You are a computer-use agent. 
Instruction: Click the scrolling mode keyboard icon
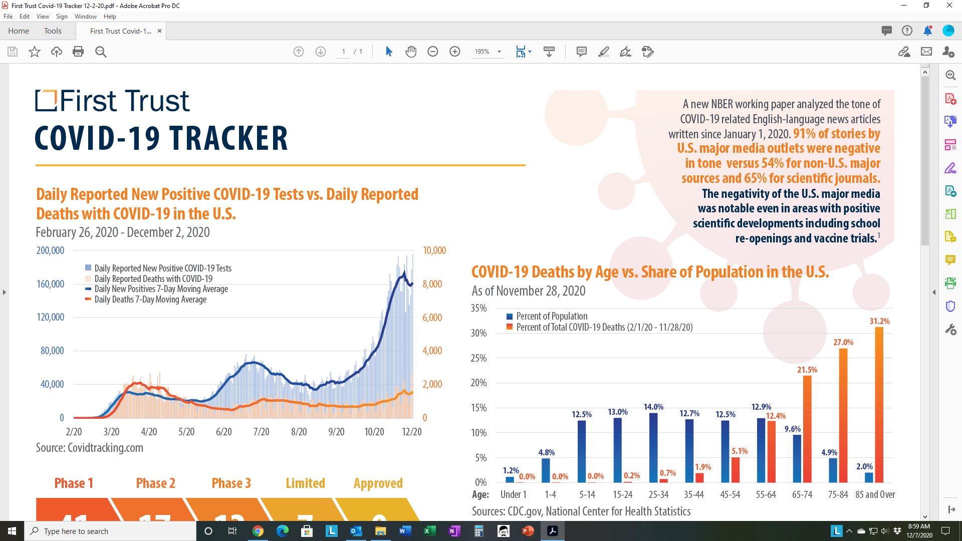549,52
